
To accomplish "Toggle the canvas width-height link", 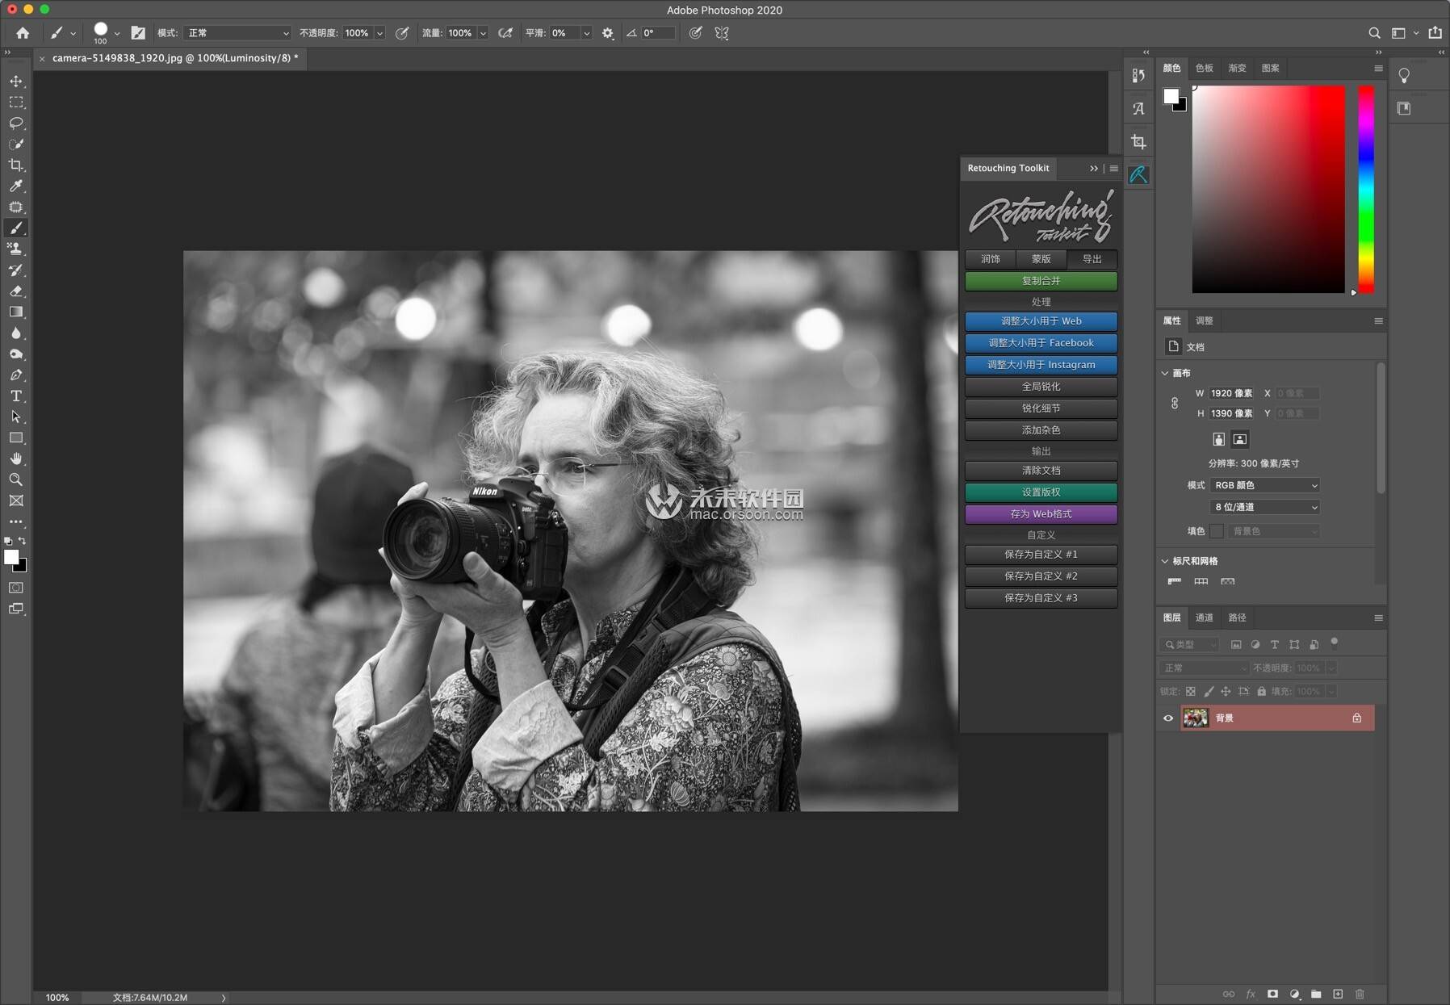I will pyautogui.click(x=1175, y=404).
